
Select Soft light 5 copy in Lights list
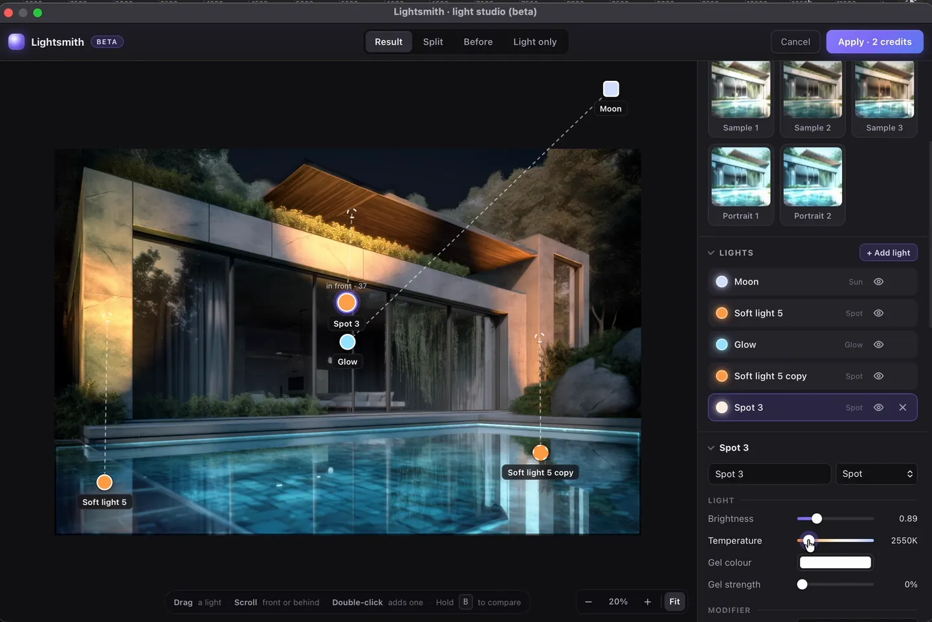pos(813,376)
